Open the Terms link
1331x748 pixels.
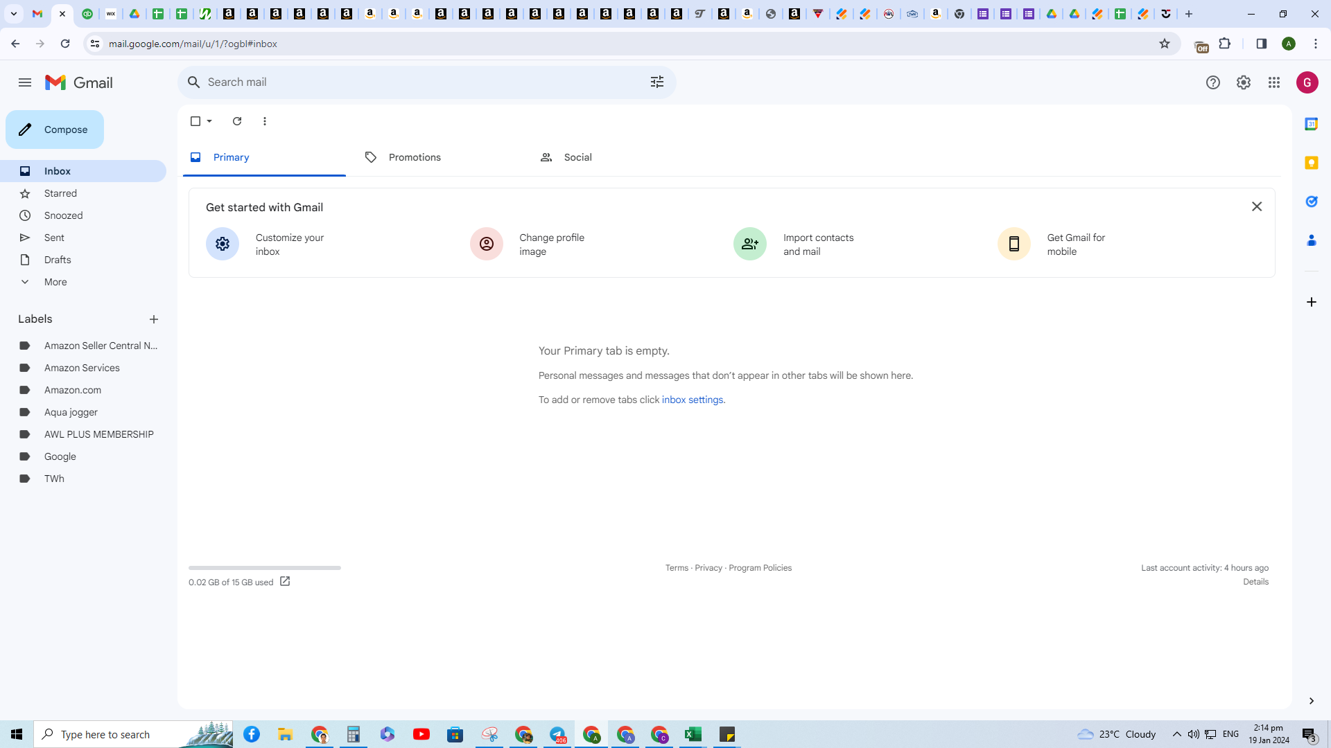677,568
